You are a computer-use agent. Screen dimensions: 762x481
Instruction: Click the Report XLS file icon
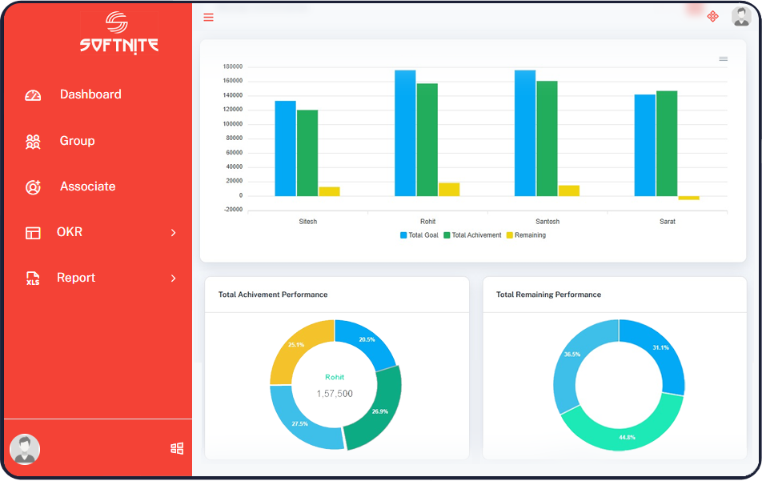pyautogui.click(x=33, y=279)
